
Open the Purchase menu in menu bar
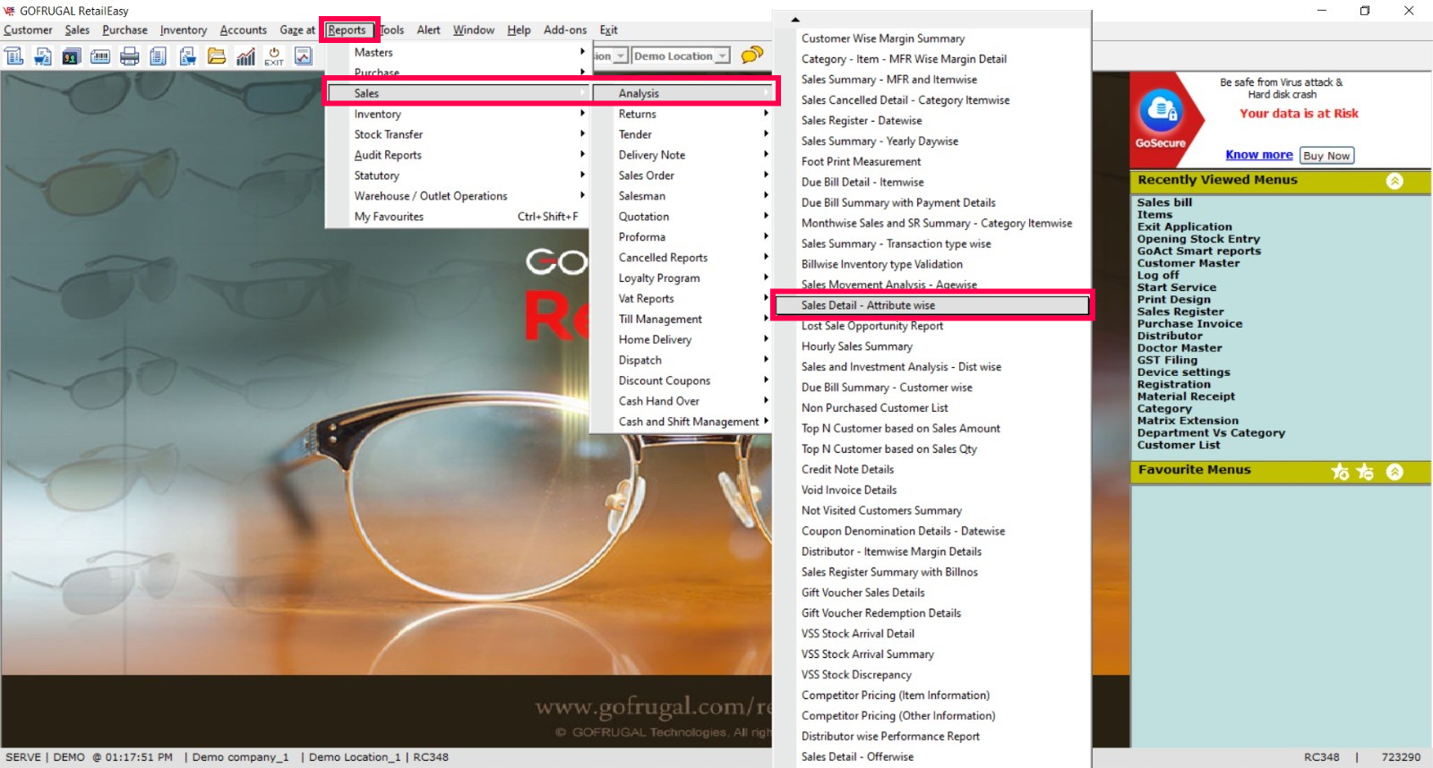click(x=124, y=30)
